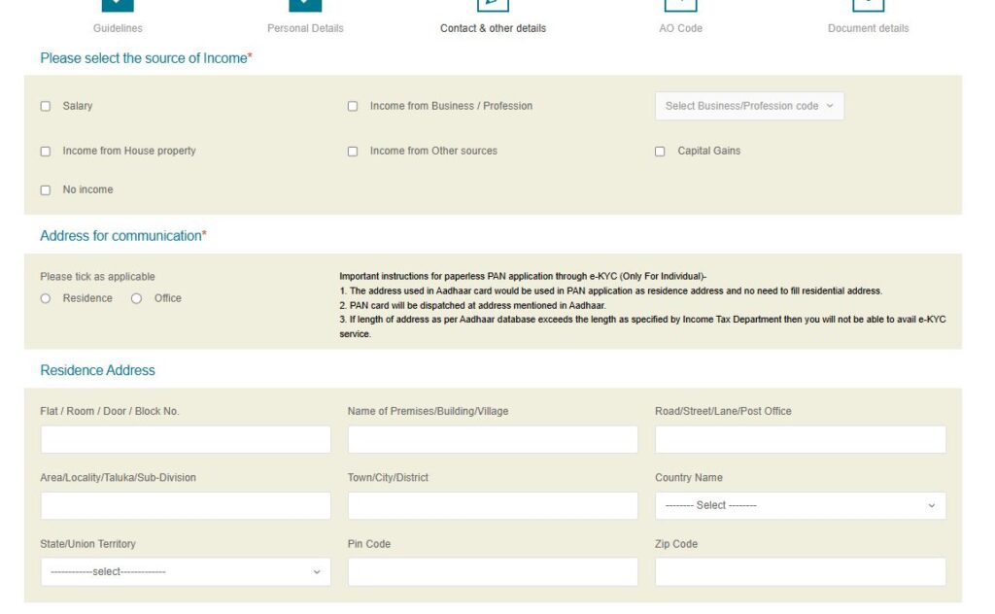This screenshot has width=995, height=614.
Task: Check Income from House property
Action: click(45, 151)
